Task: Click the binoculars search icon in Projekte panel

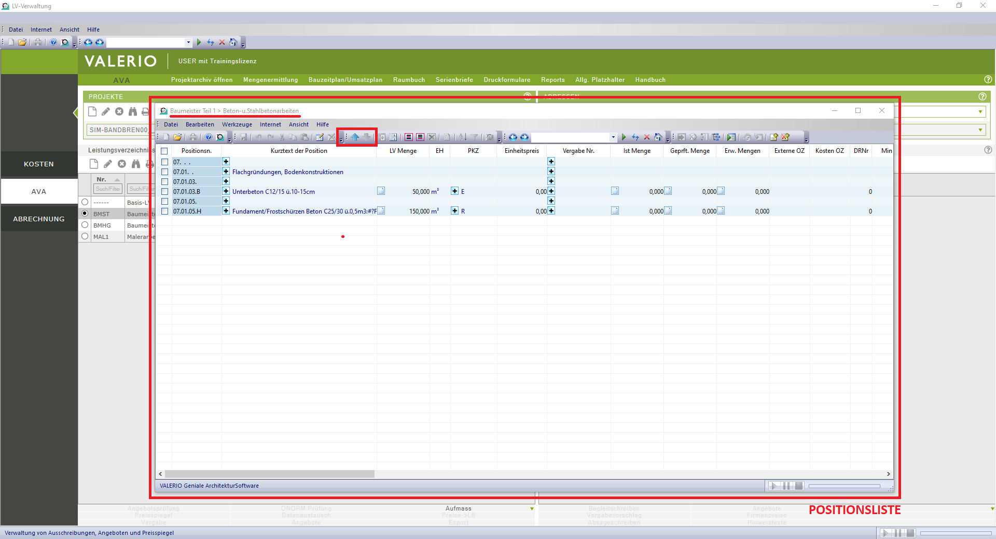Action: click(x=133, y=111)
